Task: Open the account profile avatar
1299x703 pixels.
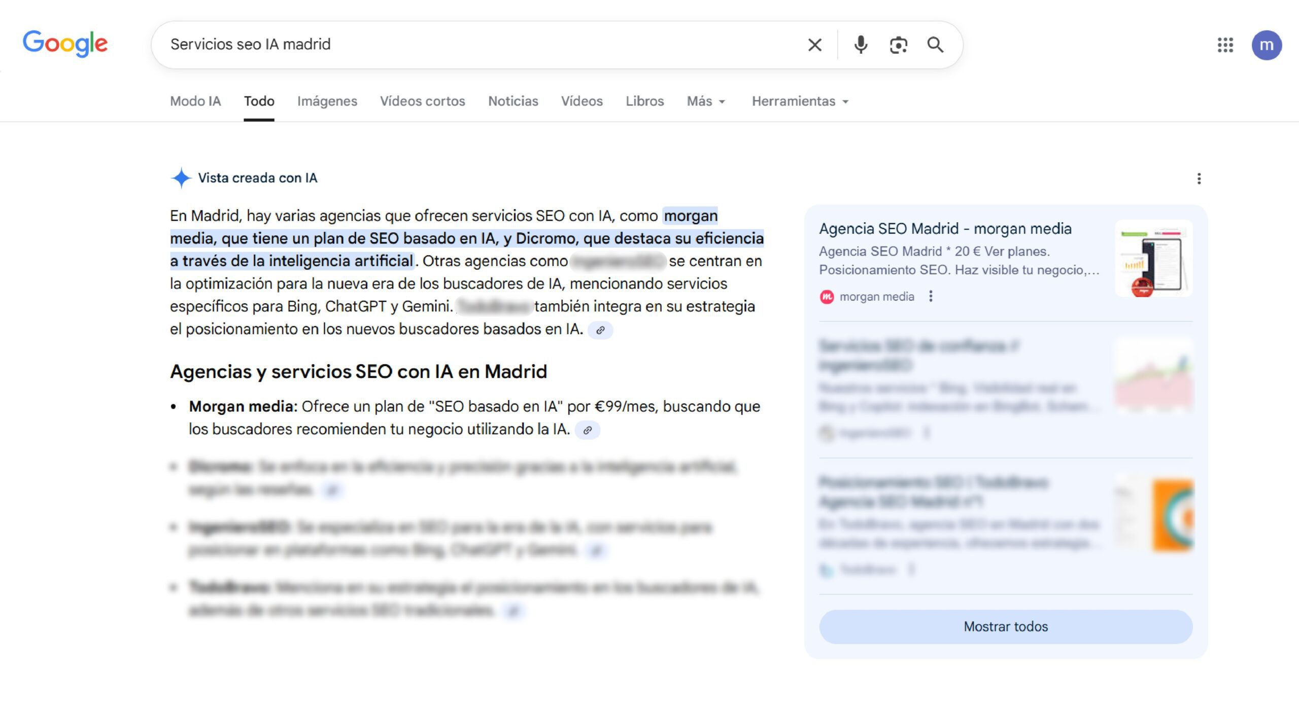Action: [1266, 45]
